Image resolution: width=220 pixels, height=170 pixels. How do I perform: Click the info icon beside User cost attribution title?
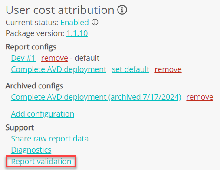pos(122,10)
